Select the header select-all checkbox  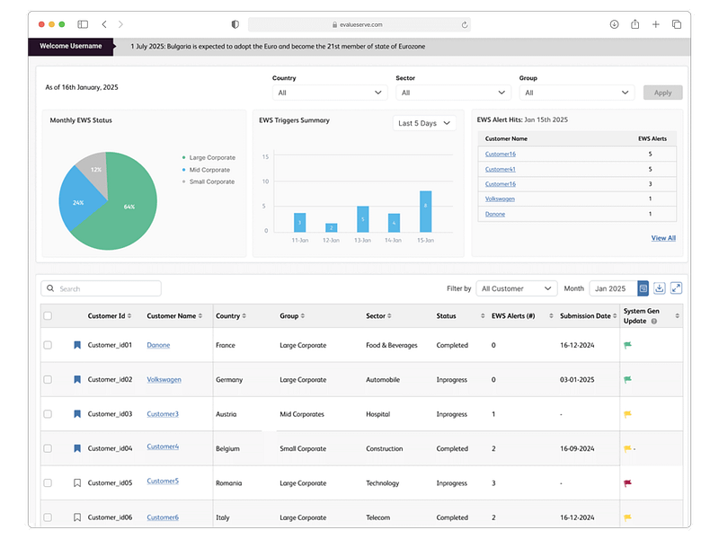click(x=49, y=316)
